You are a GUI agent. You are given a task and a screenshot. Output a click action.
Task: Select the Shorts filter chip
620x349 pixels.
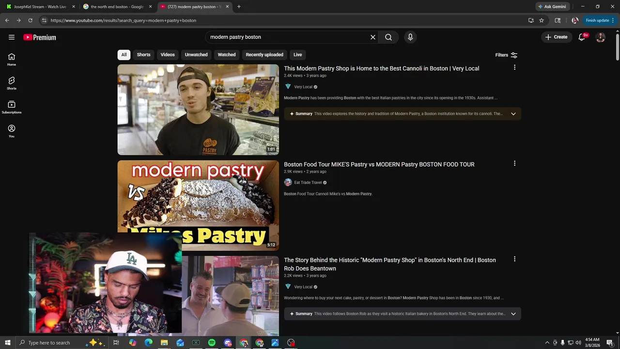click(143, 55)
